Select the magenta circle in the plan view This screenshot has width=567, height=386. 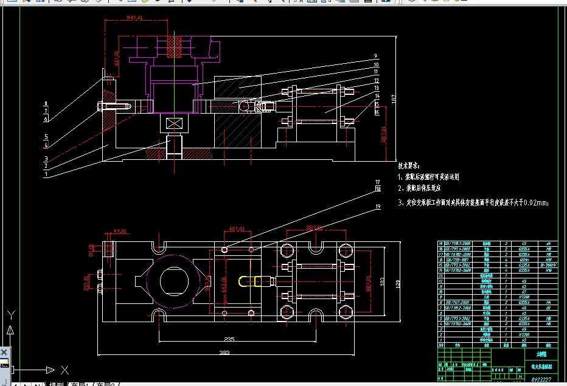[173, 281]
